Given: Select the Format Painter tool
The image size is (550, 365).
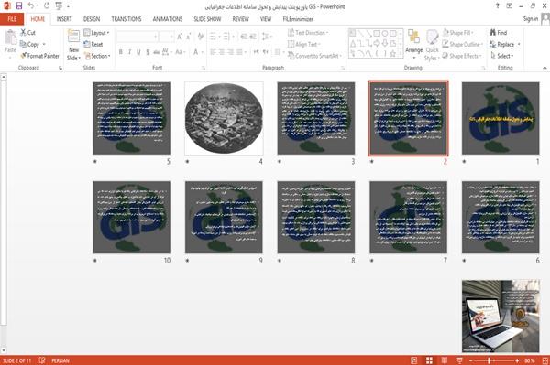Looking at the screenshot, I should (39, 56).
